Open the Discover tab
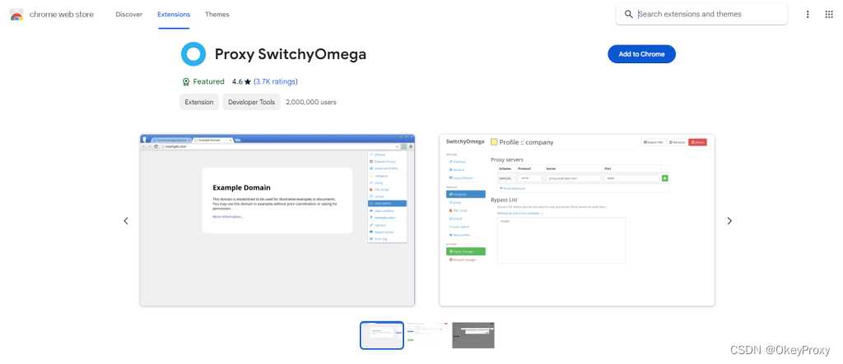Image resolution: width=843 pixels, height=364 pixels. tap(129, 15)
